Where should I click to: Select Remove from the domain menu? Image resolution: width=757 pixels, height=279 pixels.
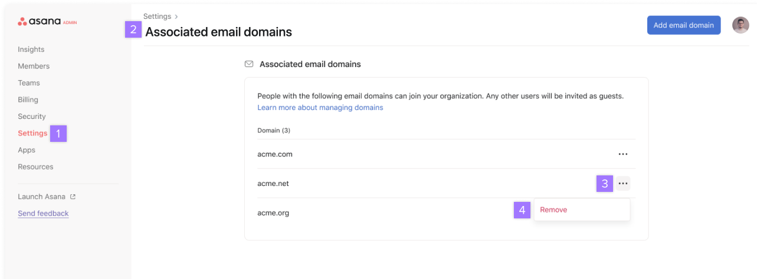(553, 210)
